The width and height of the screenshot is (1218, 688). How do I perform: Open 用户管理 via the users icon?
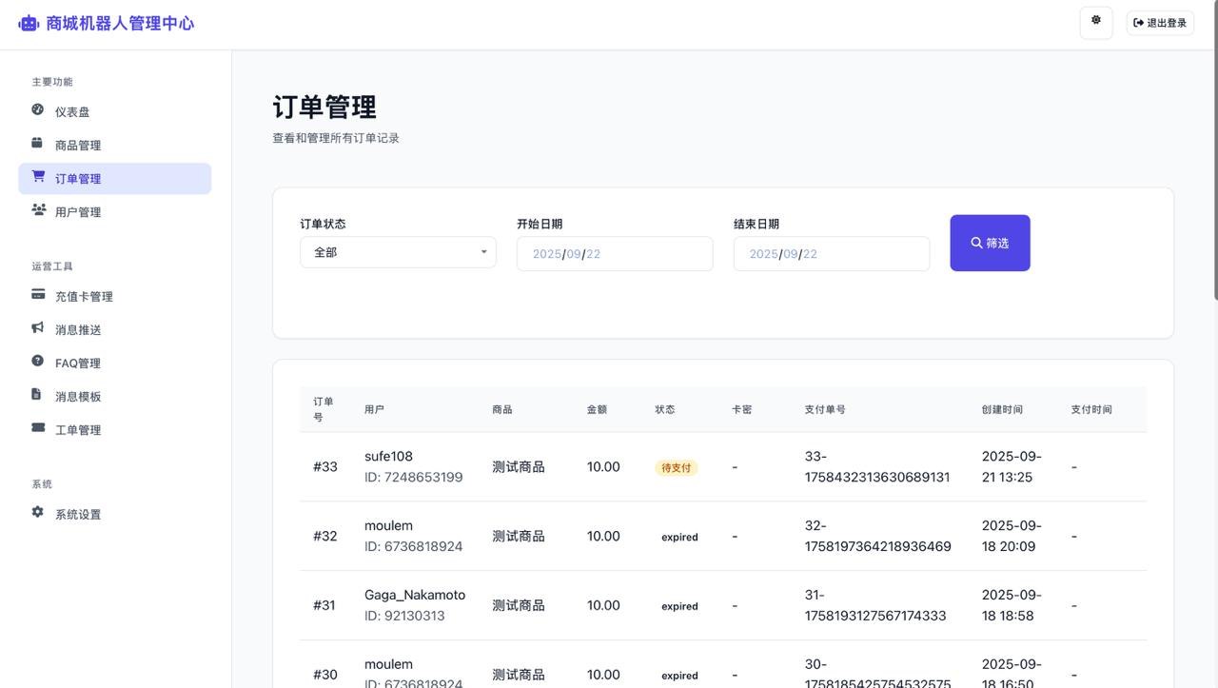38,211
